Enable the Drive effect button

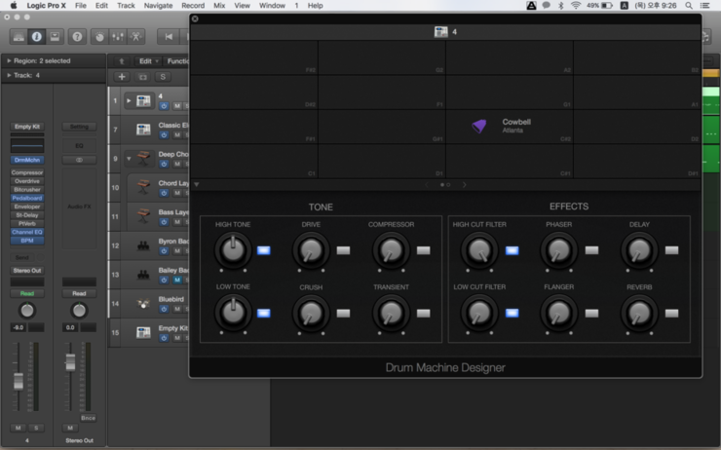(344, 250)
